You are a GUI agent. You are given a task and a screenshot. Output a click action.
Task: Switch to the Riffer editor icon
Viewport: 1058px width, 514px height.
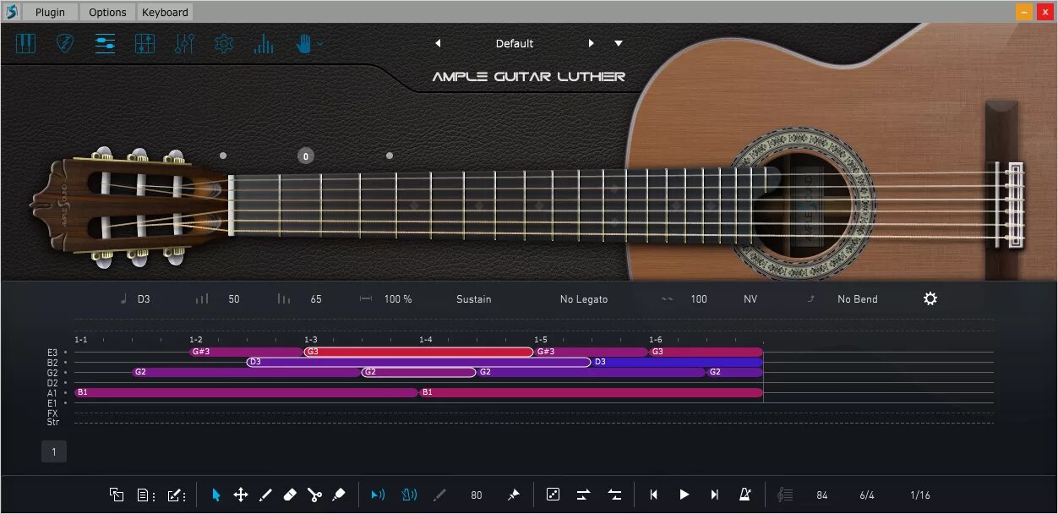coord(105,43)
